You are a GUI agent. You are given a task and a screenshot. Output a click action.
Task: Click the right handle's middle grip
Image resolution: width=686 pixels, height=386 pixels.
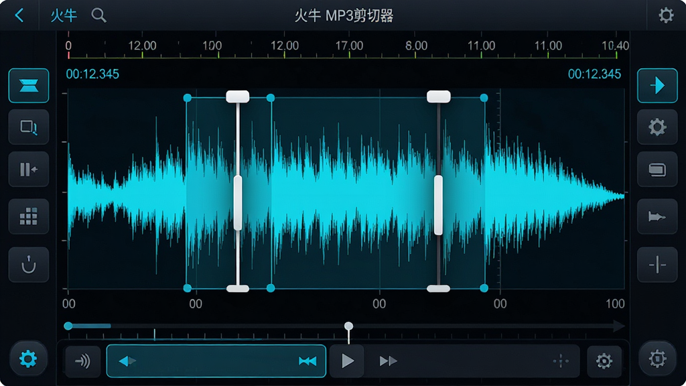click(438, 205)
